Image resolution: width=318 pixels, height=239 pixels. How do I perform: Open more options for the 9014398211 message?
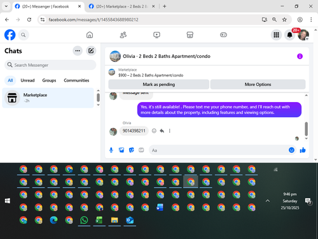point(169,131)
